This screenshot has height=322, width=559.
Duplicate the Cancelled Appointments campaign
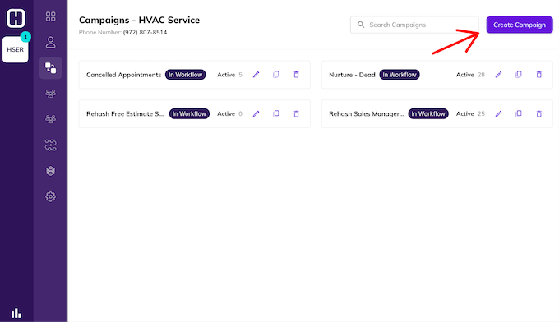tap(276, 75)
